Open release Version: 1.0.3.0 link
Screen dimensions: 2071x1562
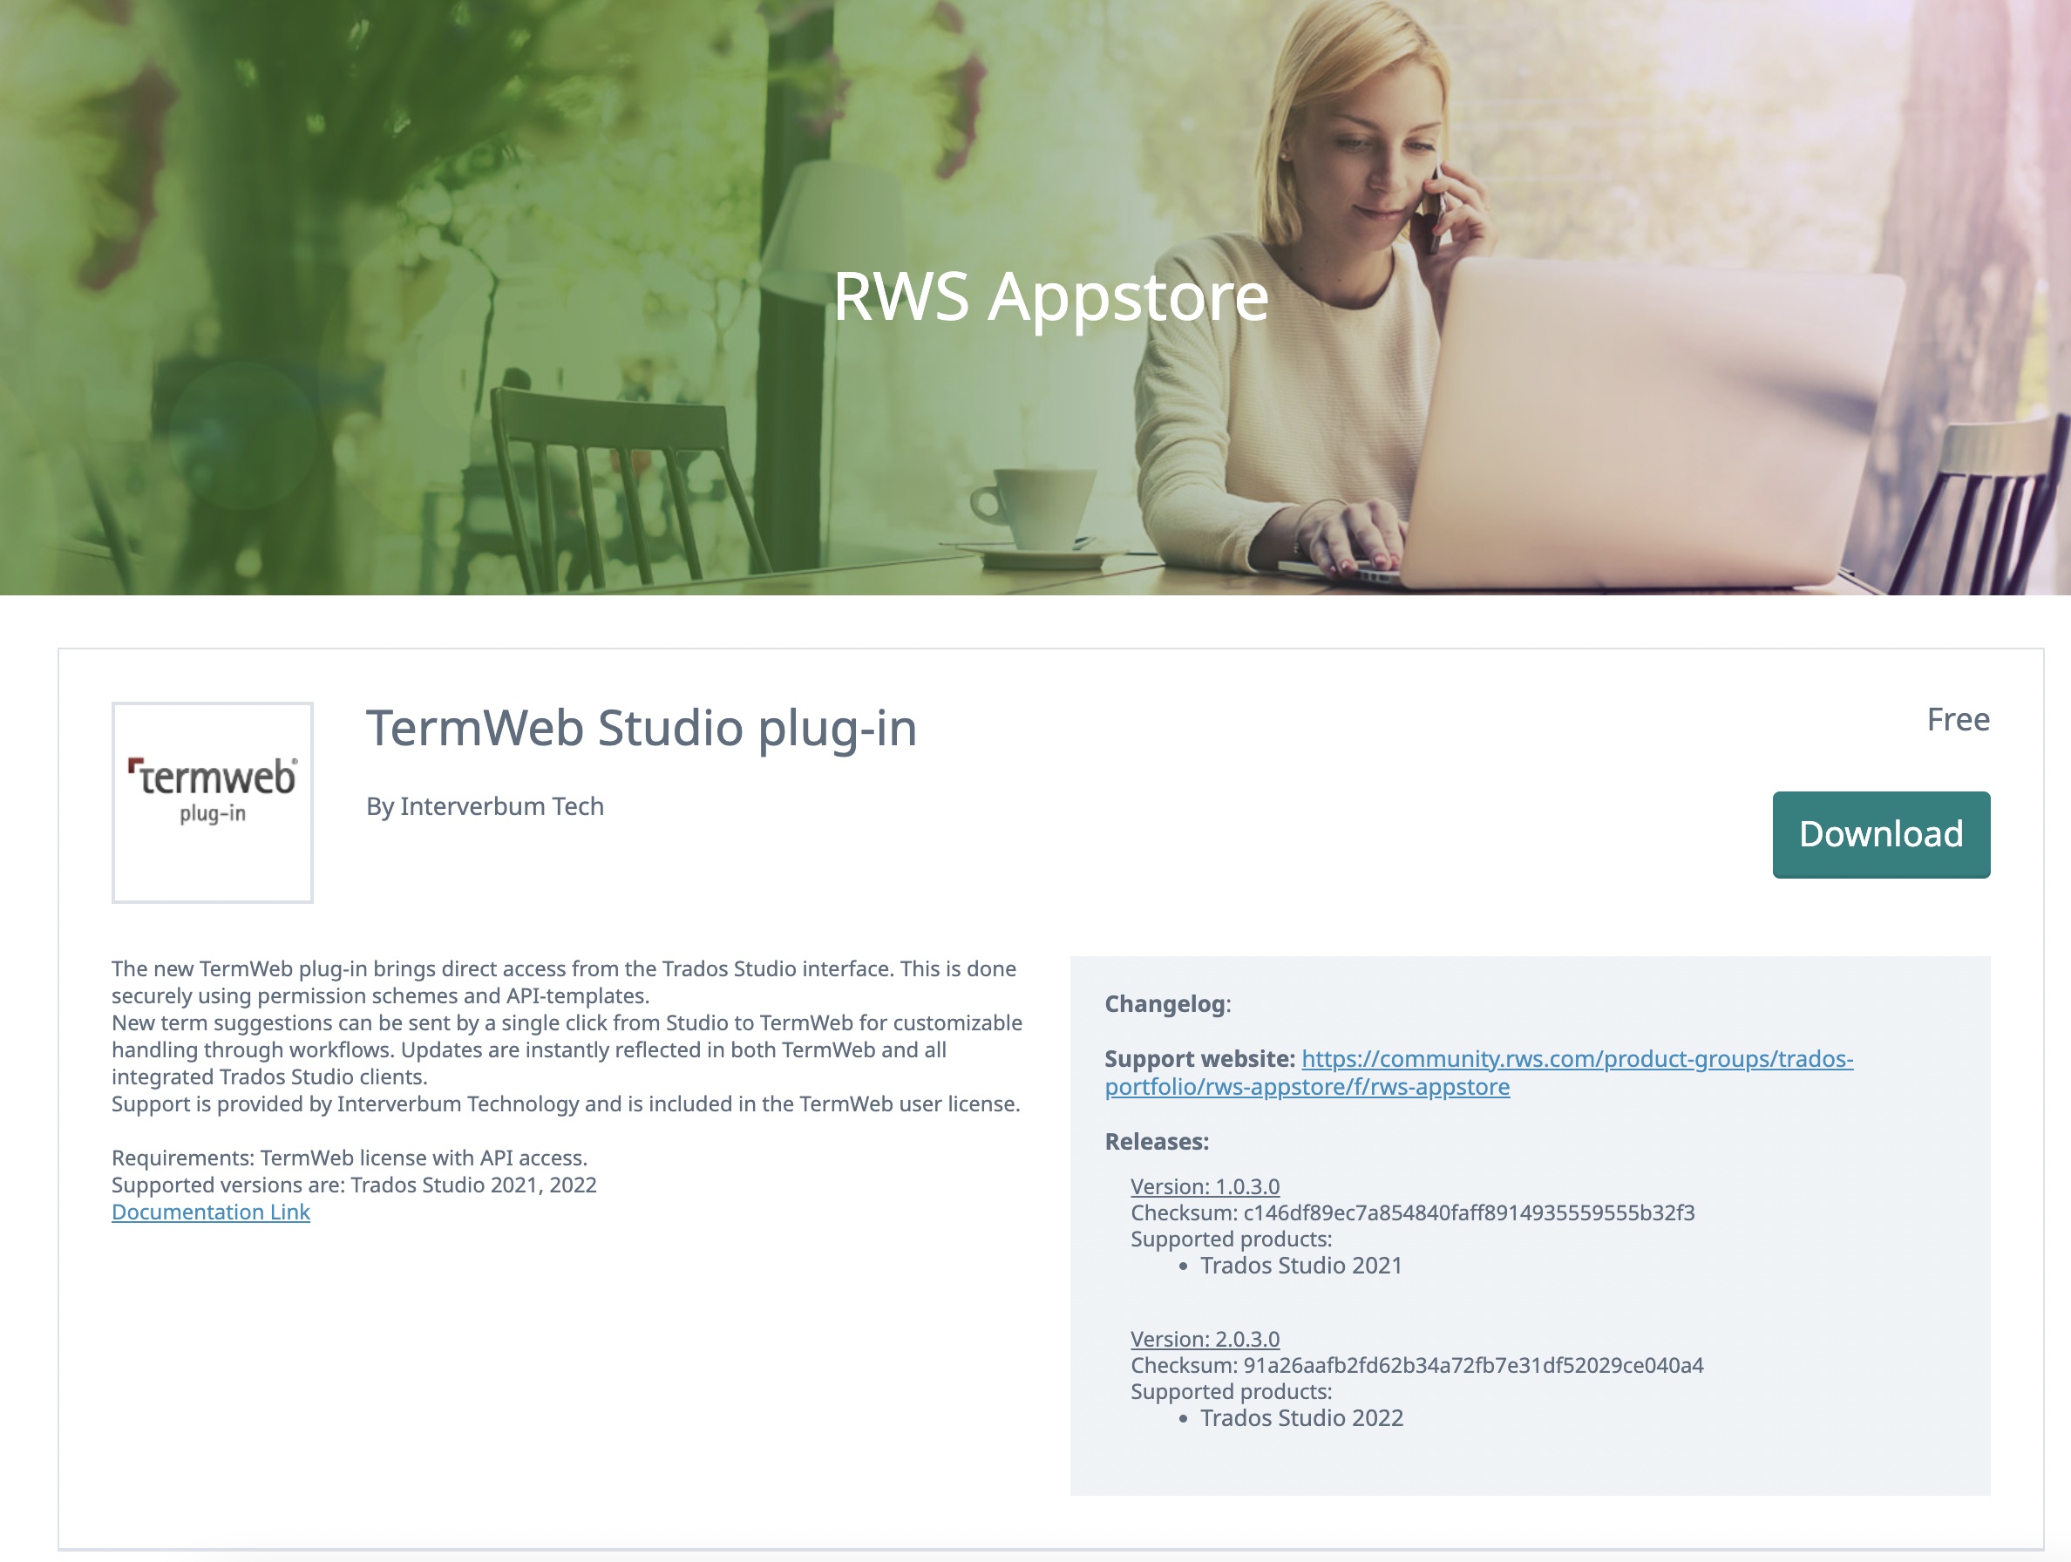tap(1205, 1185)
